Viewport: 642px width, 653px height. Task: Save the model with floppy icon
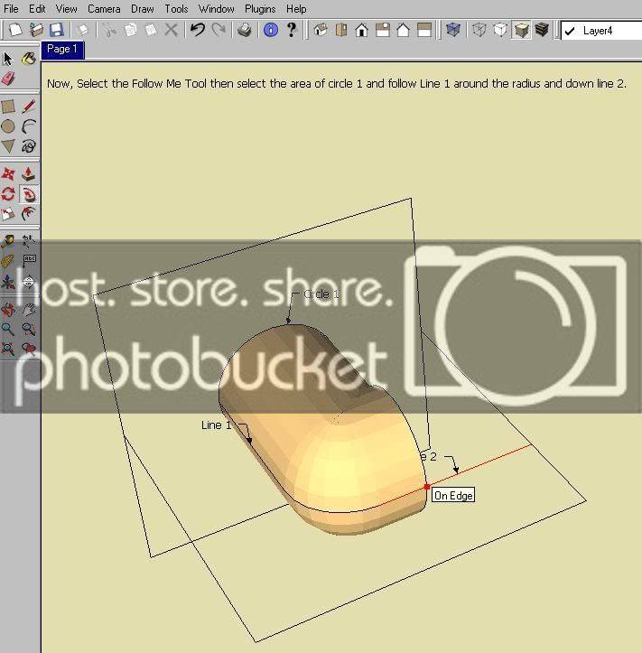pyautogui.click(x=57, y=30)
